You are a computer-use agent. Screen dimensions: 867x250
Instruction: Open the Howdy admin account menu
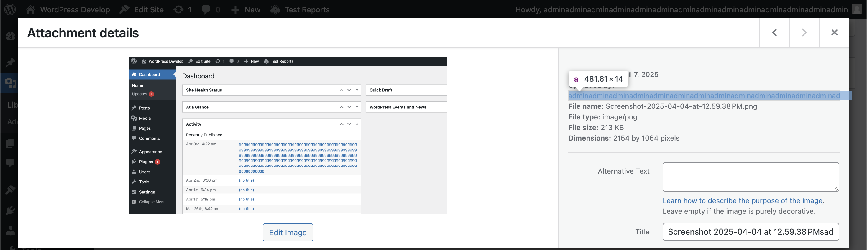coord(688,9)
